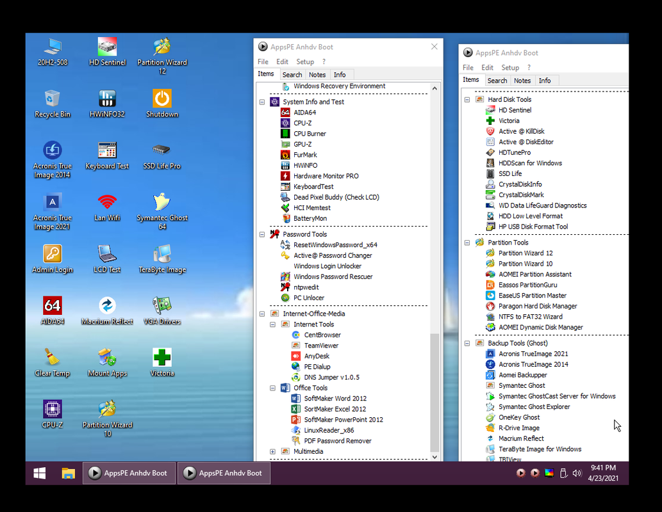Click the volume speaker tray icon
The height and width of the screenshot is (512, 662).
[x=577, y=473]
